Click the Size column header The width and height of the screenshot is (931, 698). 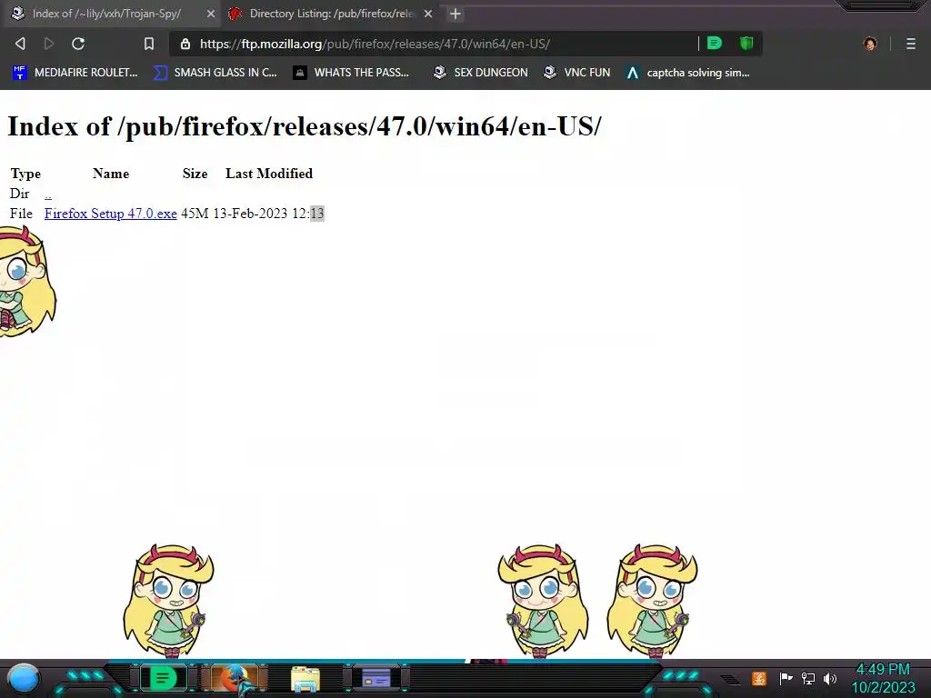(195, 174)
